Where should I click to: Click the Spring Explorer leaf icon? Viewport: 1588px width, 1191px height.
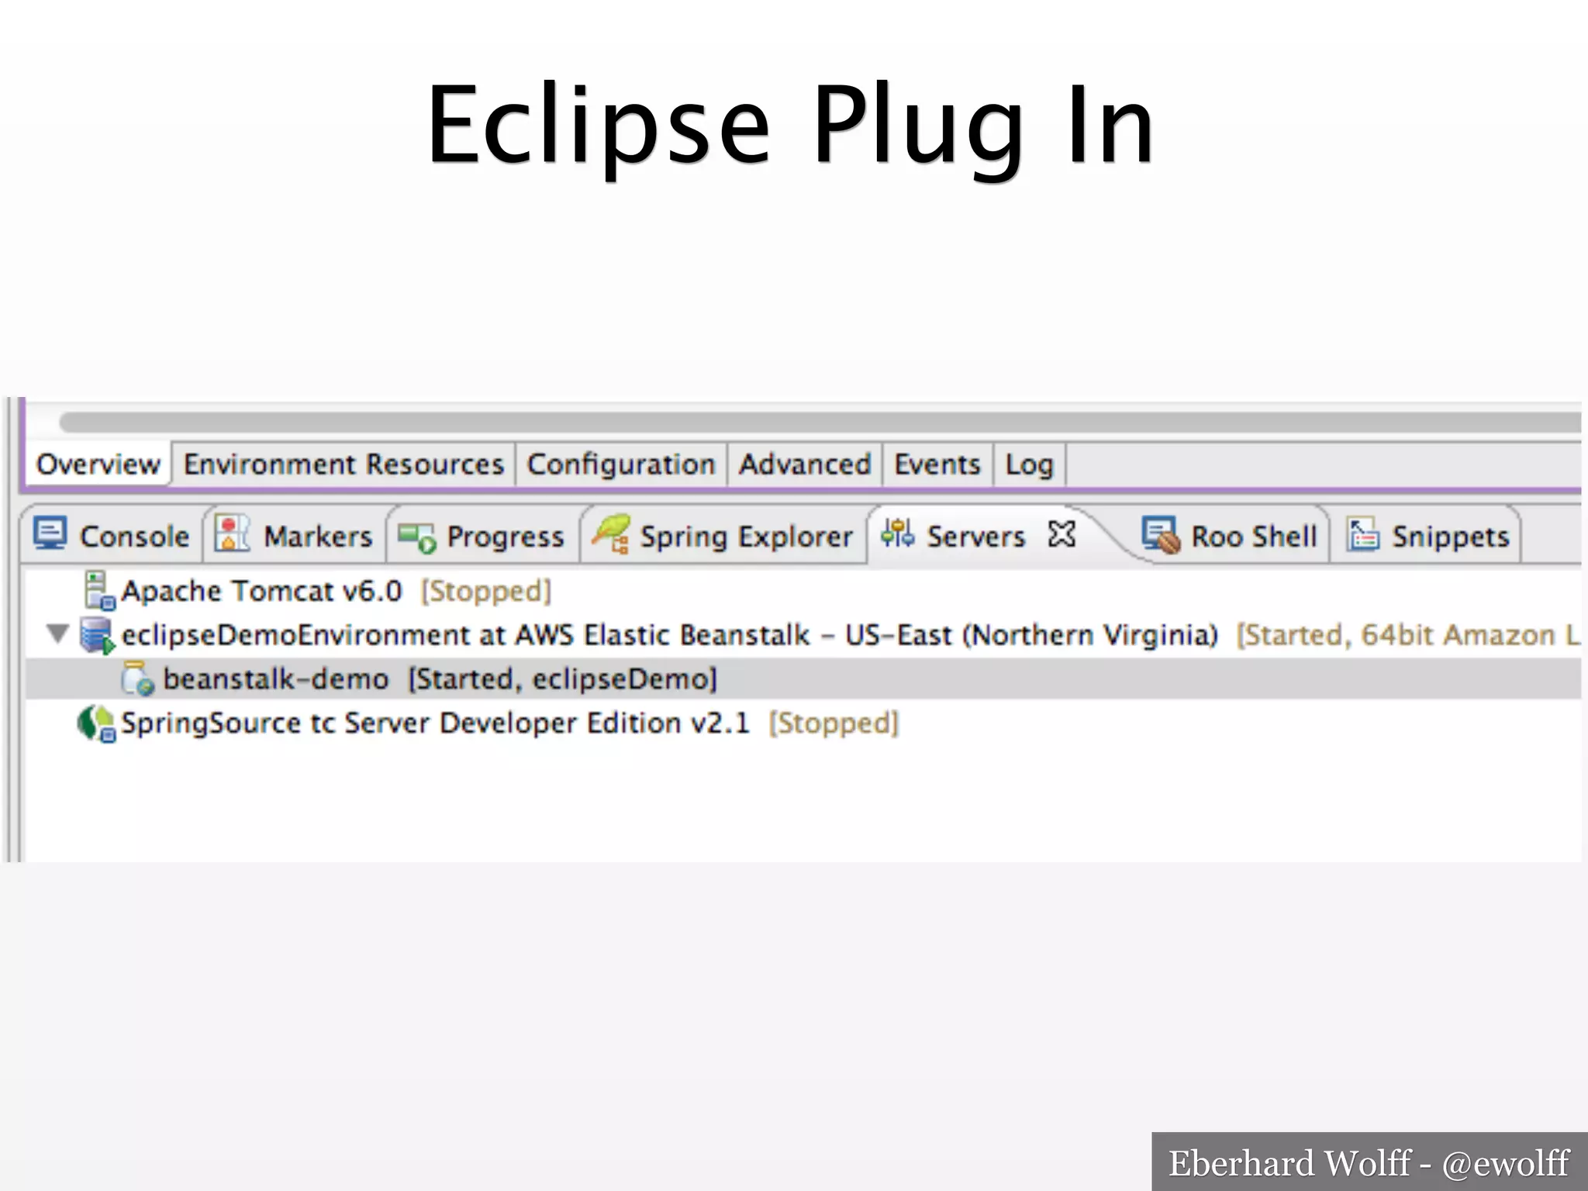click(612, 533)
